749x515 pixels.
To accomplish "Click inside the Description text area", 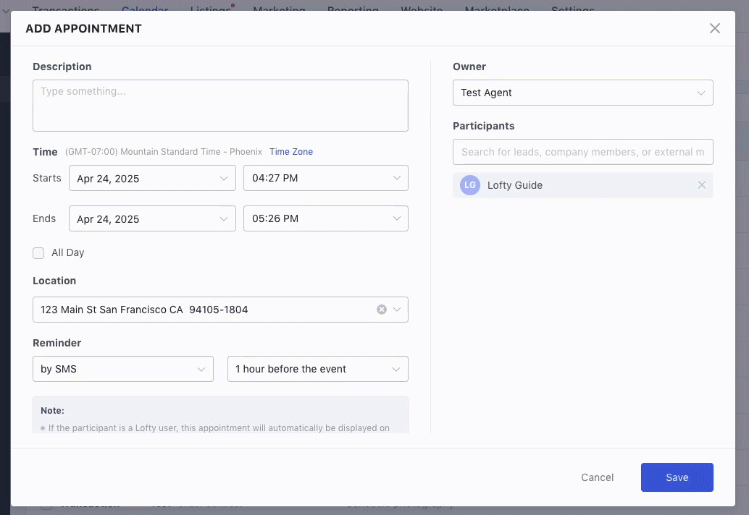I will tap(220, 106).
